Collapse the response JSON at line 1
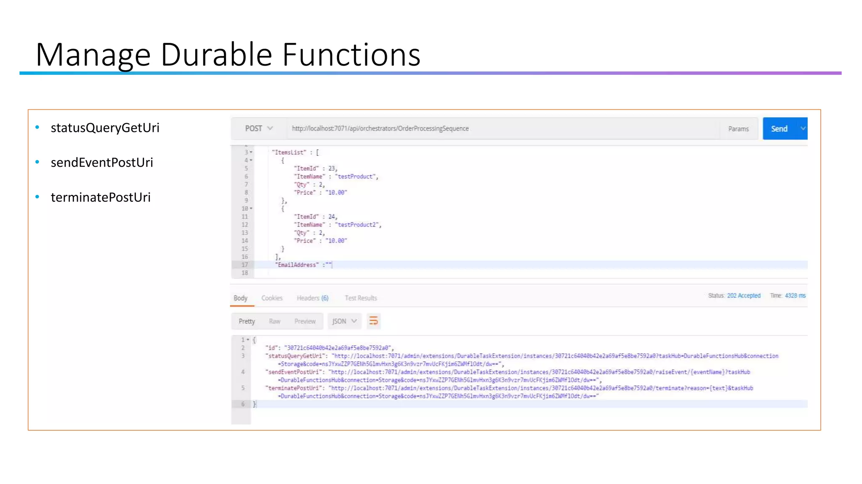Image resolution: width=862 pixels, height=484 pixels. click(x=248, y=339)
